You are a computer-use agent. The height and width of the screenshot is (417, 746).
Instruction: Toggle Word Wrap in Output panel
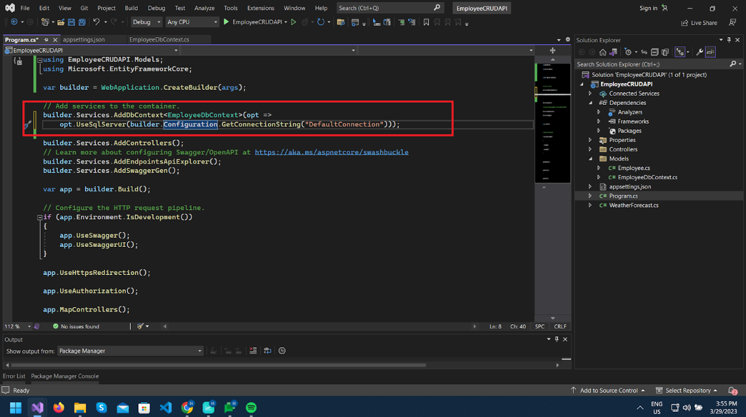(x=267, y=351)
